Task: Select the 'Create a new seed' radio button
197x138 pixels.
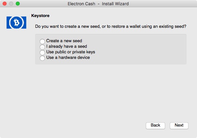Action: 42,41
